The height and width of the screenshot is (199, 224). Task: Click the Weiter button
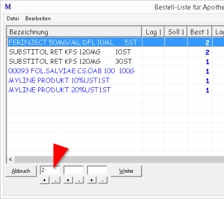pos(126,171)
